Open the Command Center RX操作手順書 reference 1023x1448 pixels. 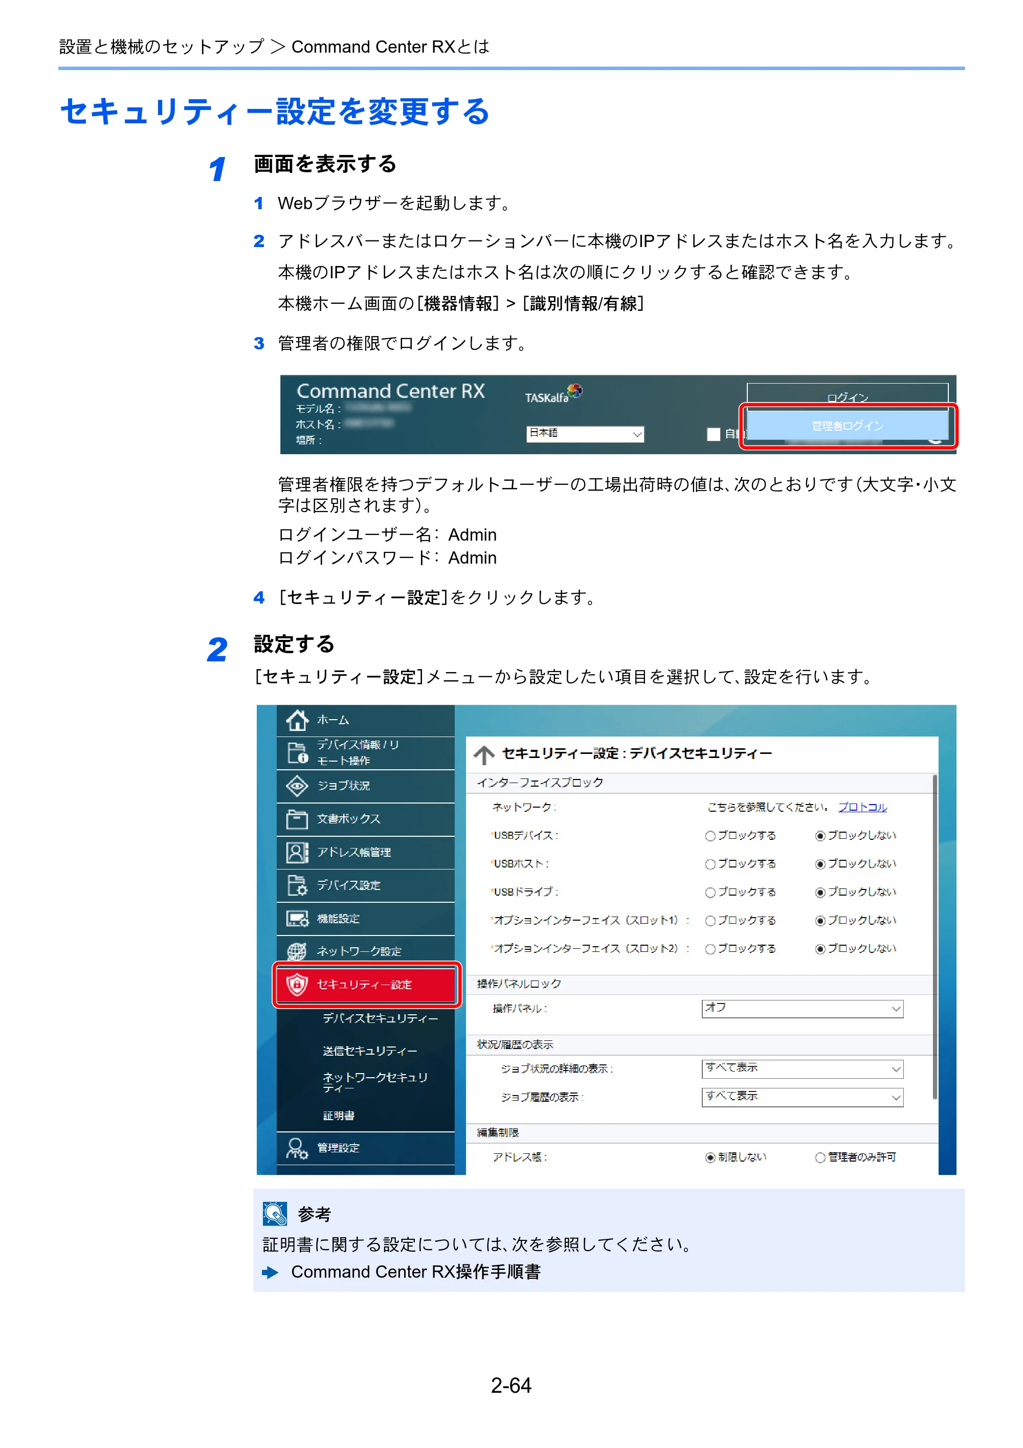pos(416,1272)
